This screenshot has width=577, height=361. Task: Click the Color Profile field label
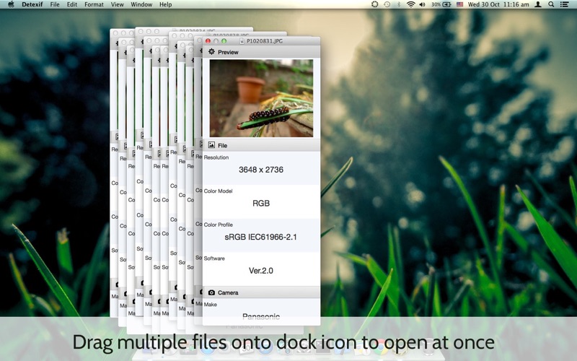(219, 225)
